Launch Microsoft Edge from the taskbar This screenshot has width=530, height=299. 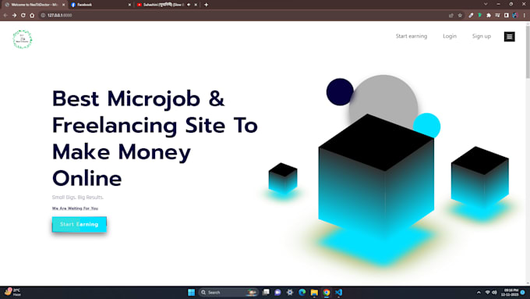[x=302, y=292]
